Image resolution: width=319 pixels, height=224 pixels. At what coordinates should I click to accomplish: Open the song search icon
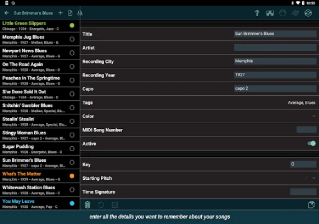pos(80,13)
